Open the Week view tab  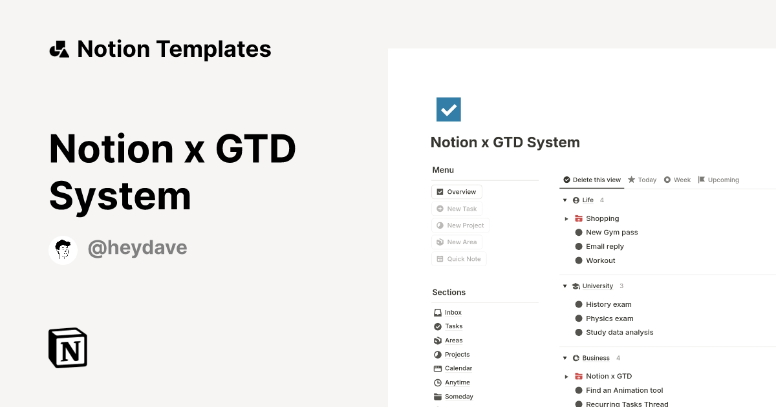677,180
